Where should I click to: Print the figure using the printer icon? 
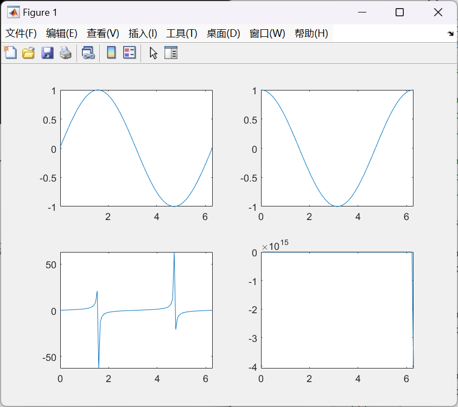pyautogui.click(x=65, y=53)
